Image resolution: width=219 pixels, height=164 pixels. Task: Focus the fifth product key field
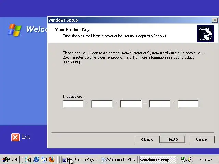(189, 104)
